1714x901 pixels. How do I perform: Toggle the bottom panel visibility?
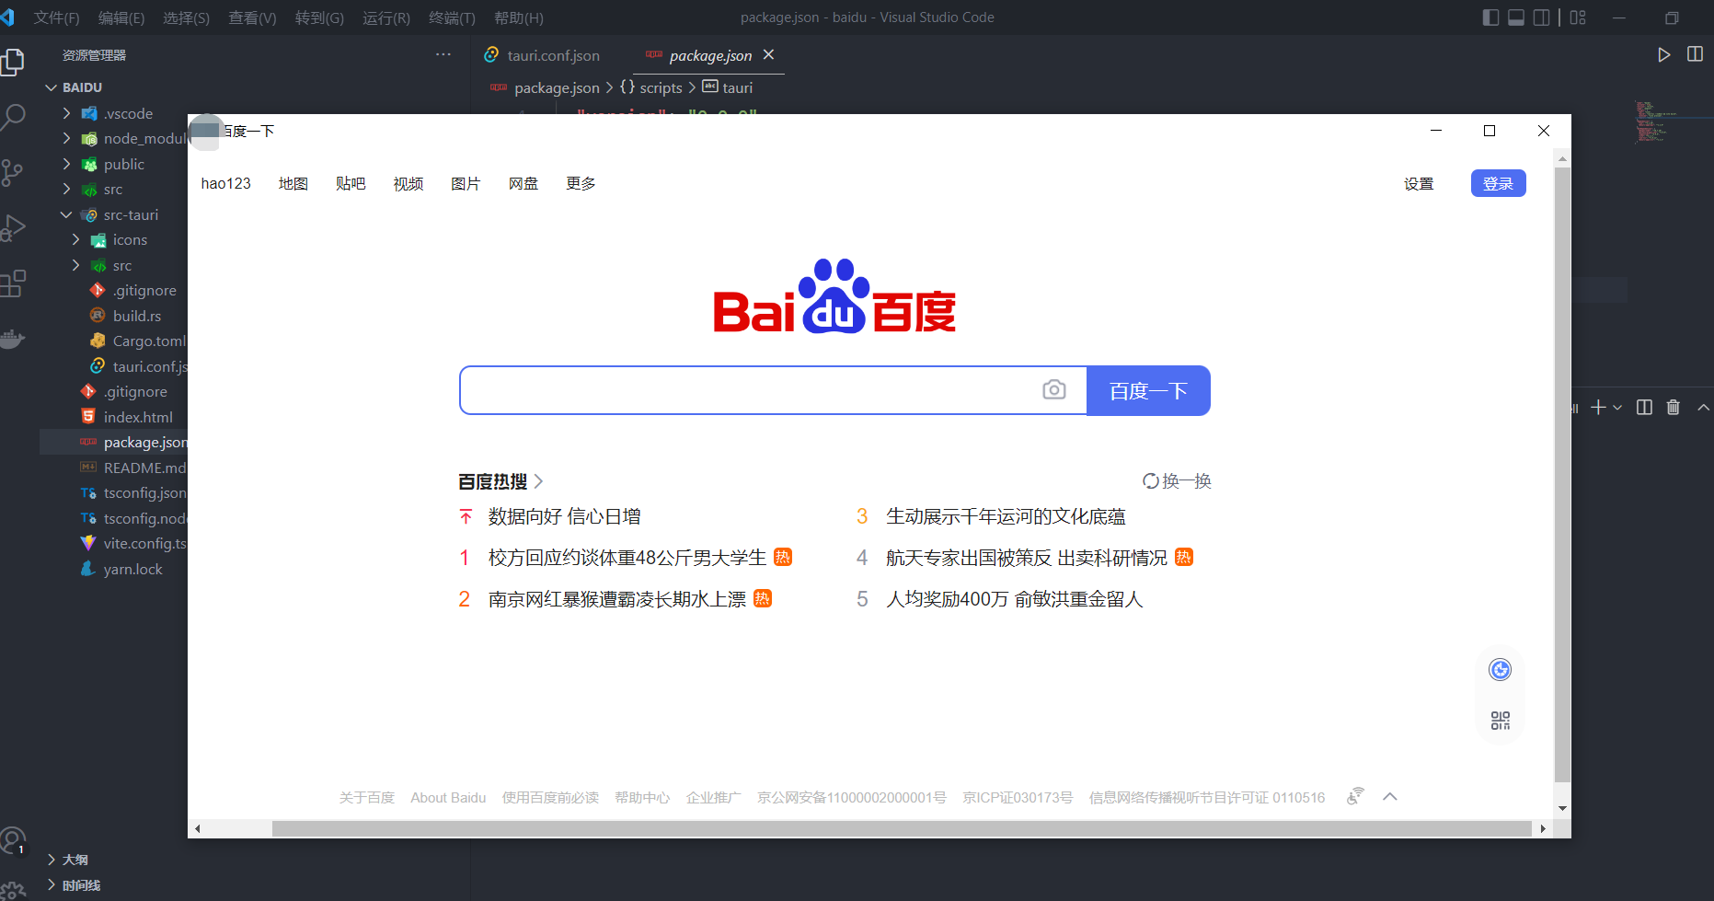point(1515,17)
